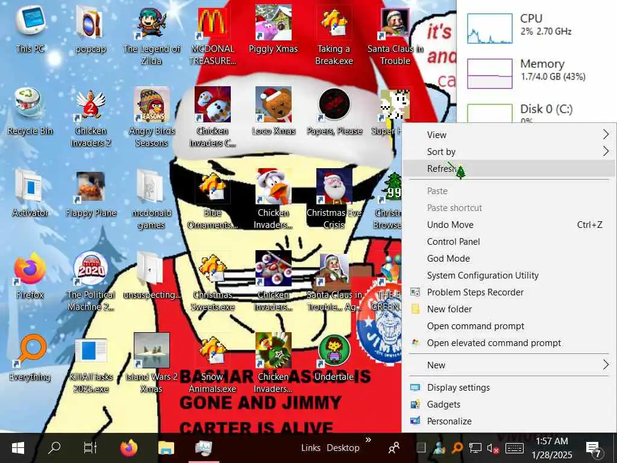Screen dimensions: 617x463
Task: Select the Firefox desktop shortcut
Action: [x=30, y=276]
